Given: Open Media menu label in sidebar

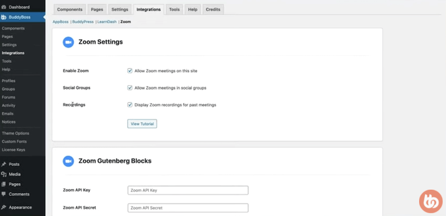Looking at the screenshot, I should [14, 174].
